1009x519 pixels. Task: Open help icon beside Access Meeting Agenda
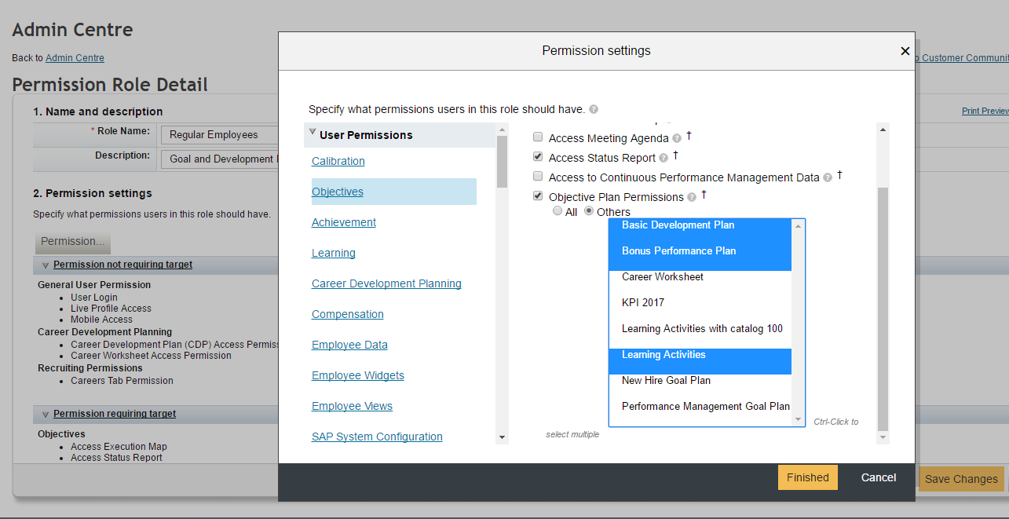pos(677,139)
